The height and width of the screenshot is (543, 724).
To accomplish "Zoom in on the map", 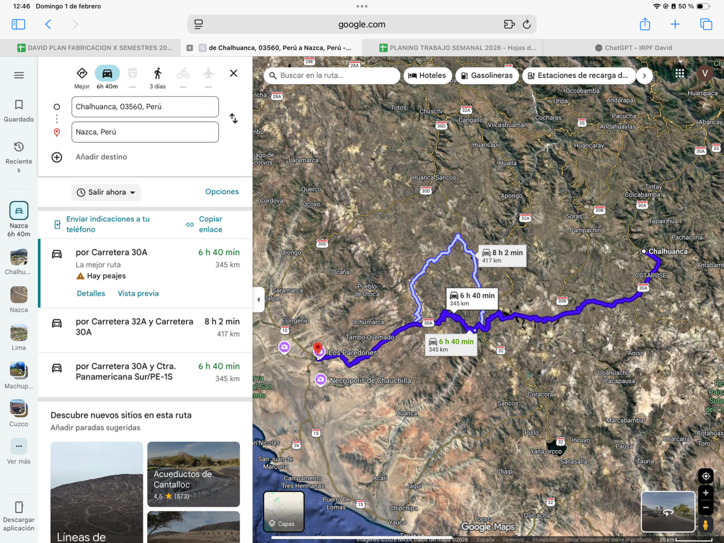I will 706,493.
